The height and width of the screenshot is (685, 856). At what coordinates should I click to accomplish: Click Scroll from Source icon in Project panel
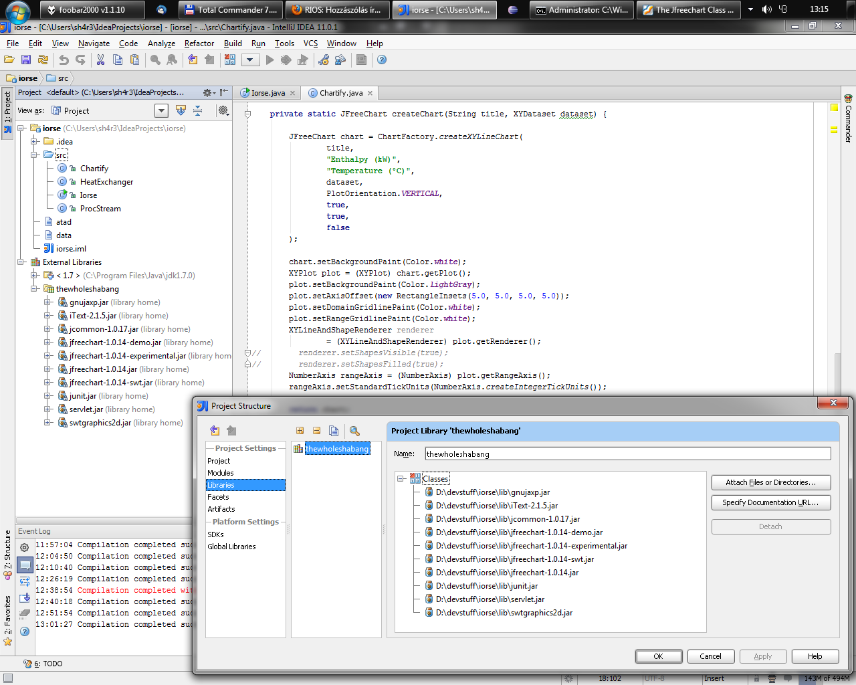[181, 110]
